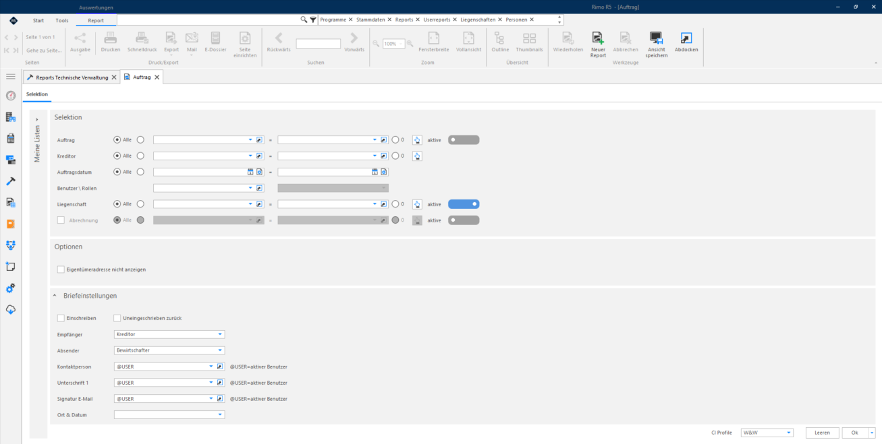This screenshot has width=882, height=444.
Task: Open calendar picker for Auftragsdatum start date
Action: [250, 172]
